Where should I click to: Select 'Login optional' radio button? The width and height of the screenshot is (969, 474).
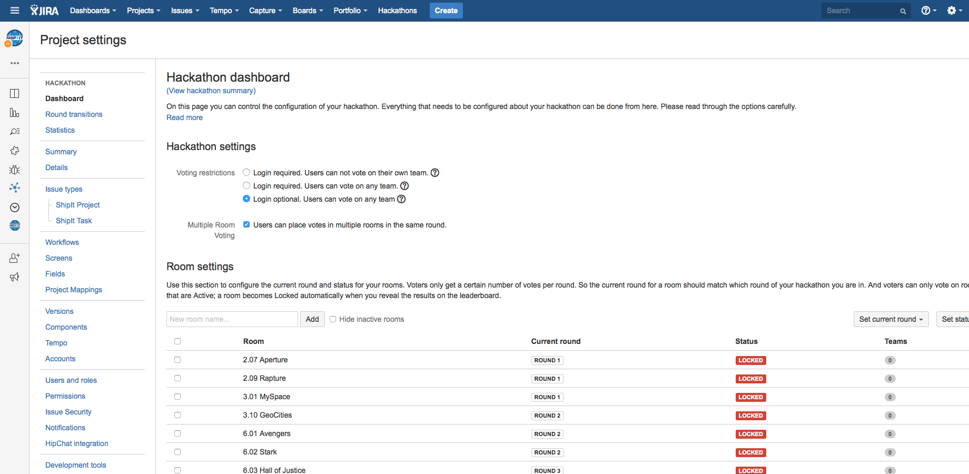(x=246, y=199)
